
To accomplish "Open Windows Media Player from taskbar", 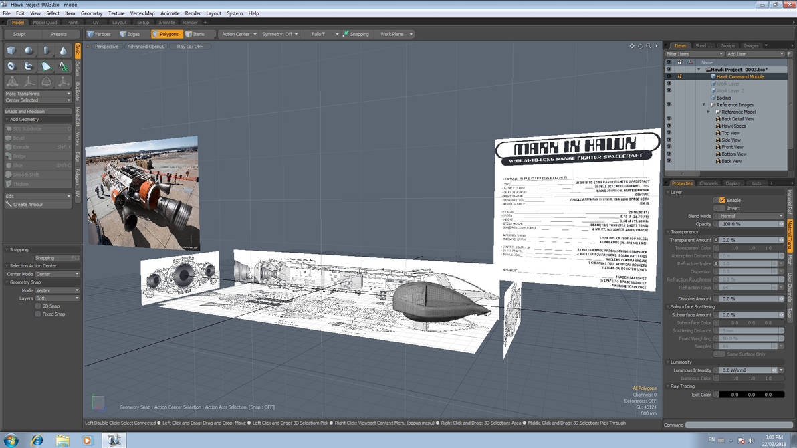I will click(x=88, y=441).
